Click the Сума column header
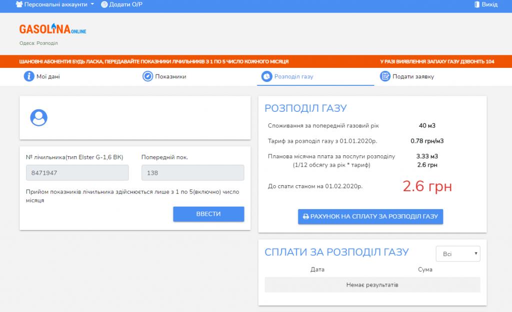This screenshot has height=312, width=512. (425, 270)
